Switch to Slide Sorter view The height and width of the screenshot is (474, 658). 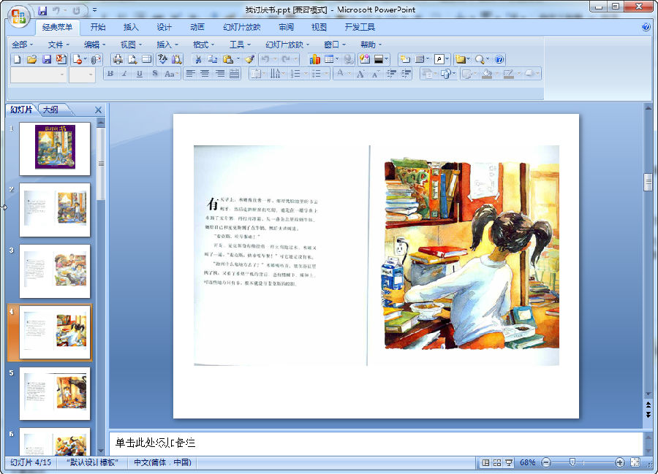[x=497, y=462]
